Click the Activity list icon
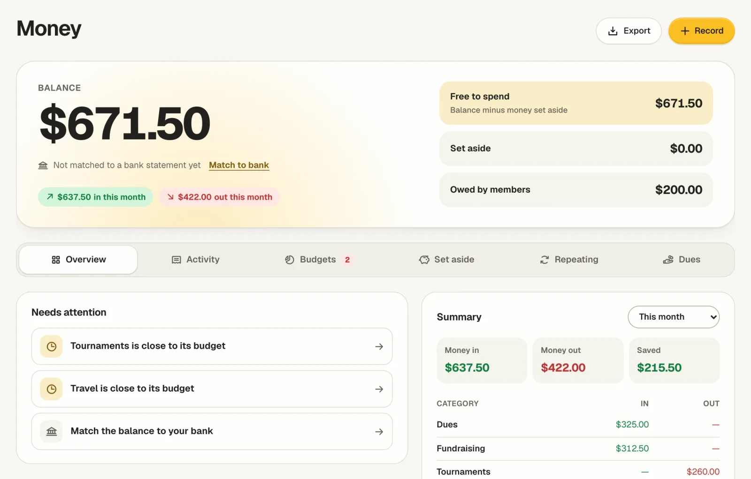Image resolution: width=751 pixels, height=479 pixels. 176,260
